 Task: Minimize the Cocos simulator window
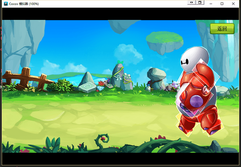pos(211,4)
